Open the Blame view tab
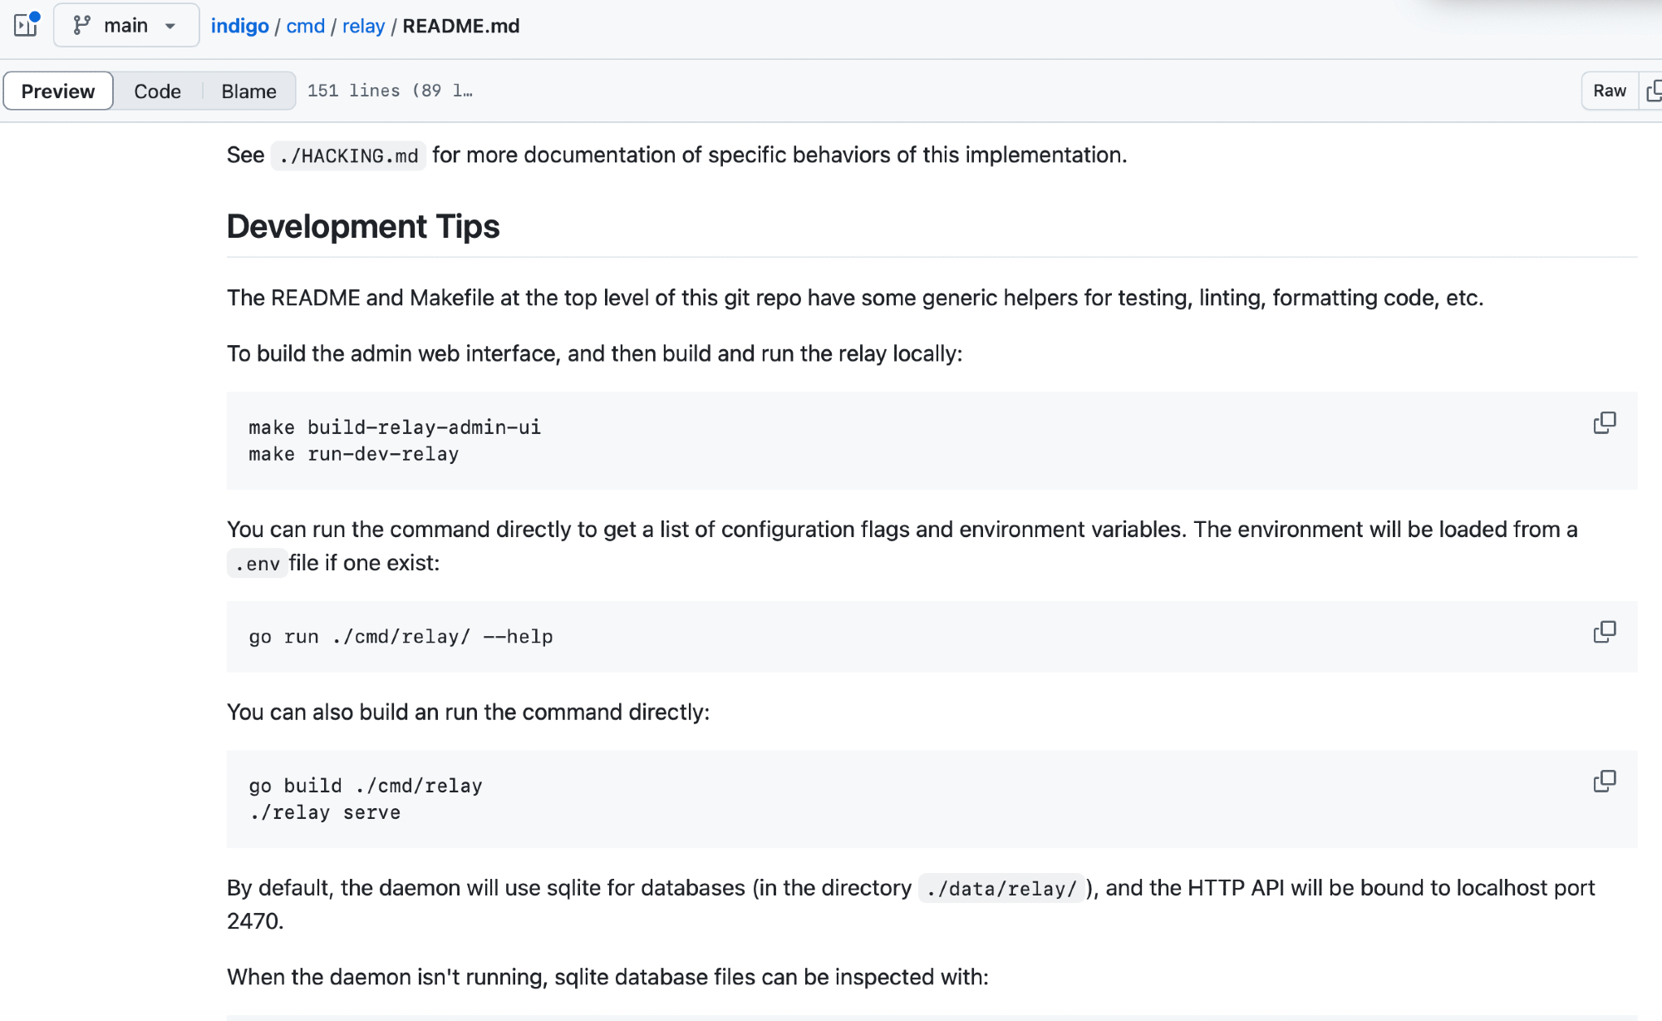This screenshot has width=1662, height=1021. 248,91
